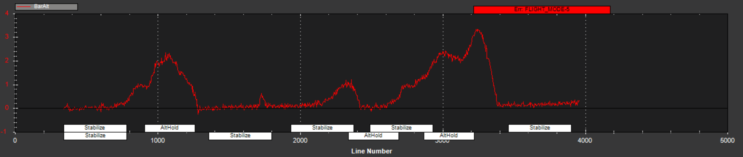
Task: Click the 4000 tick label on x-axis
Action: point(585,141)
